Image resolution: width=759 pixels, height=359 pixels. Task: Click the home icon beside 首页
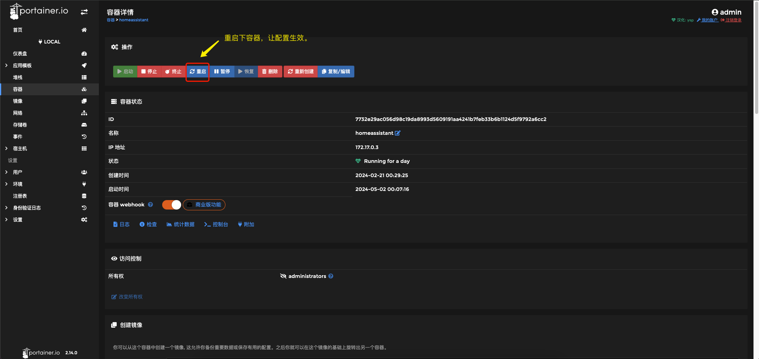pyautogui.click(x=84, y=30)
